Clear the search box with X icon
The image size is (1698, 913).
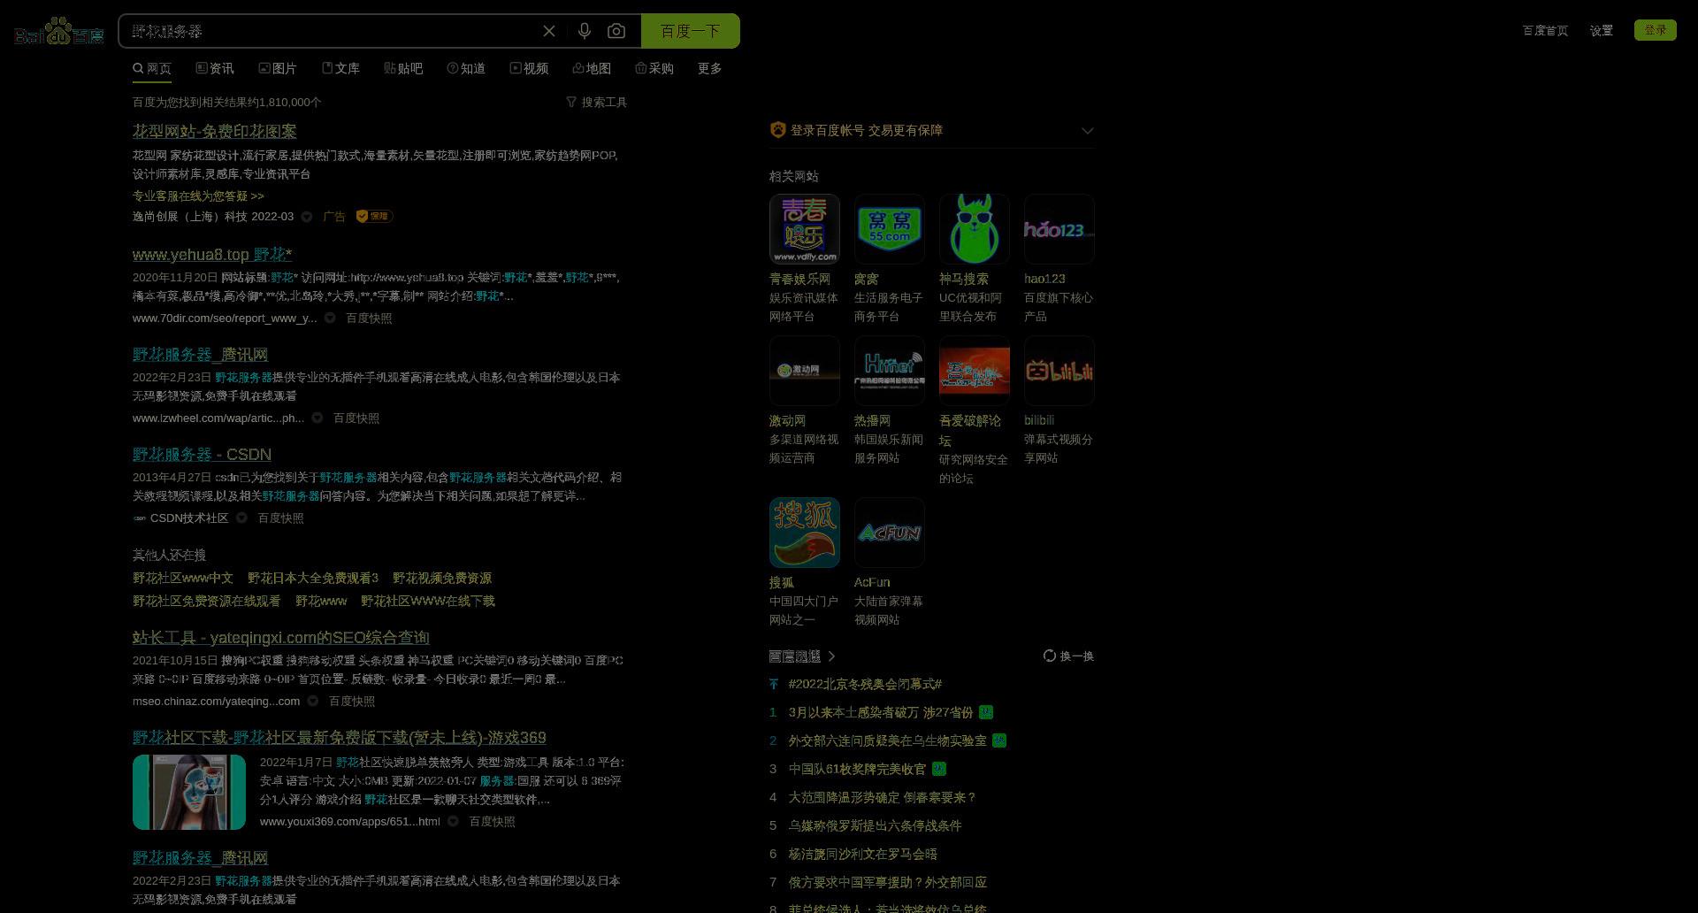(549, 31)
